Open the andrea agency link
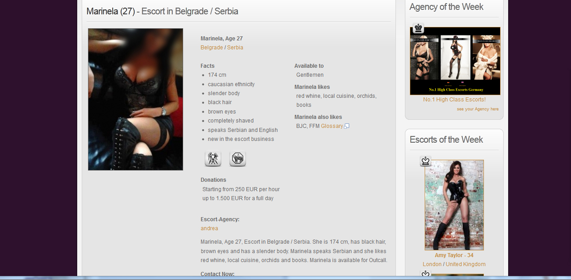 [209, 228]
